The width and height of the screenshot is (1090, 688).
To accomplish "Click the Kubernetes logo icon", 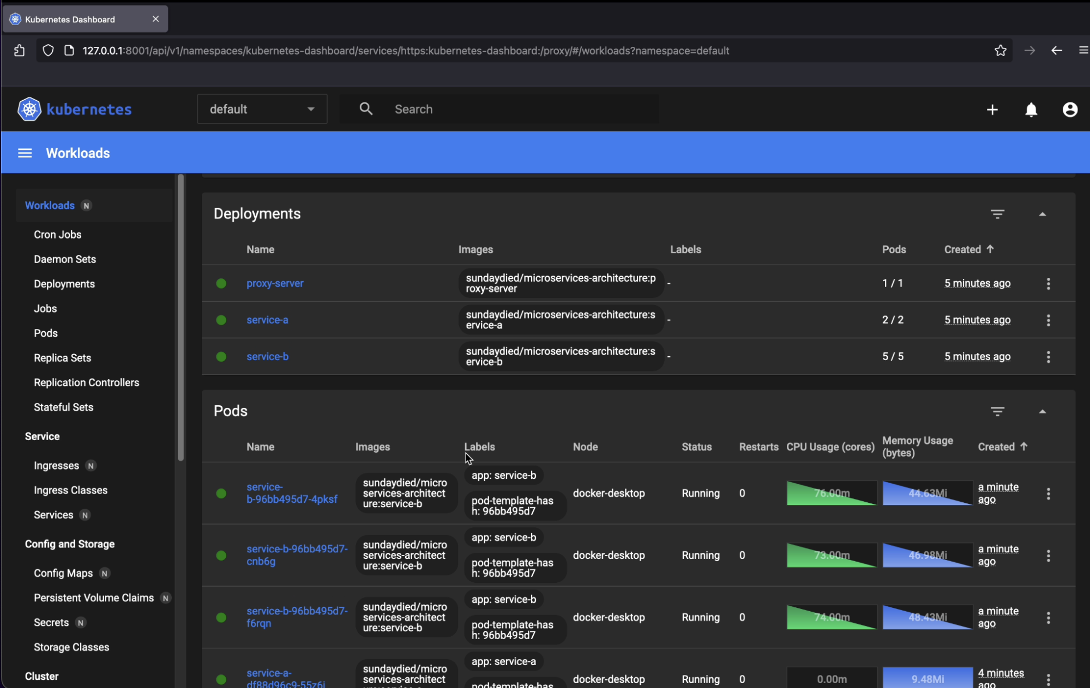I will click(29, 109).
